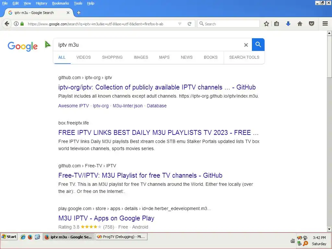Click the scrollbar up arrow
332x249 pixels.
point(329,33)
